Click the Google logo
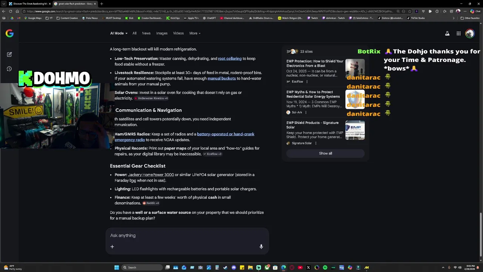This screenshot has width=483, height=272. 9,33
